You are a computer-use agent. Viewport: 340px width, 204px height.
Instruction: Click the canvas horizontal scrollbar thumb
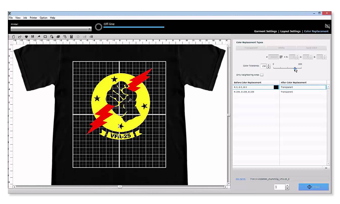[x=120, y=187]
